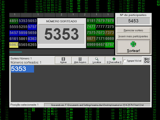
Task: Click the first column header showing 1
Action: [15, 15]
